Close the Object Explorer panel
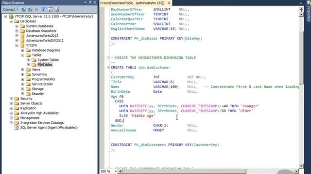This screenshot has width=311, height=174. click(x=95, y=2)
